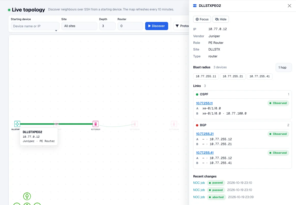Open the Starting device suggestions arrow

(x=56, y=31)
